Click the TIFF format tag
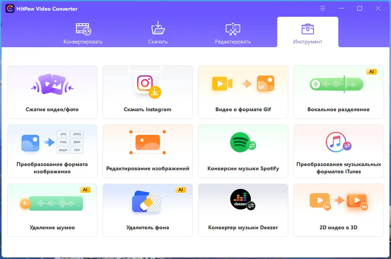This screenshot has width=391, height=259. pos(77,150)
